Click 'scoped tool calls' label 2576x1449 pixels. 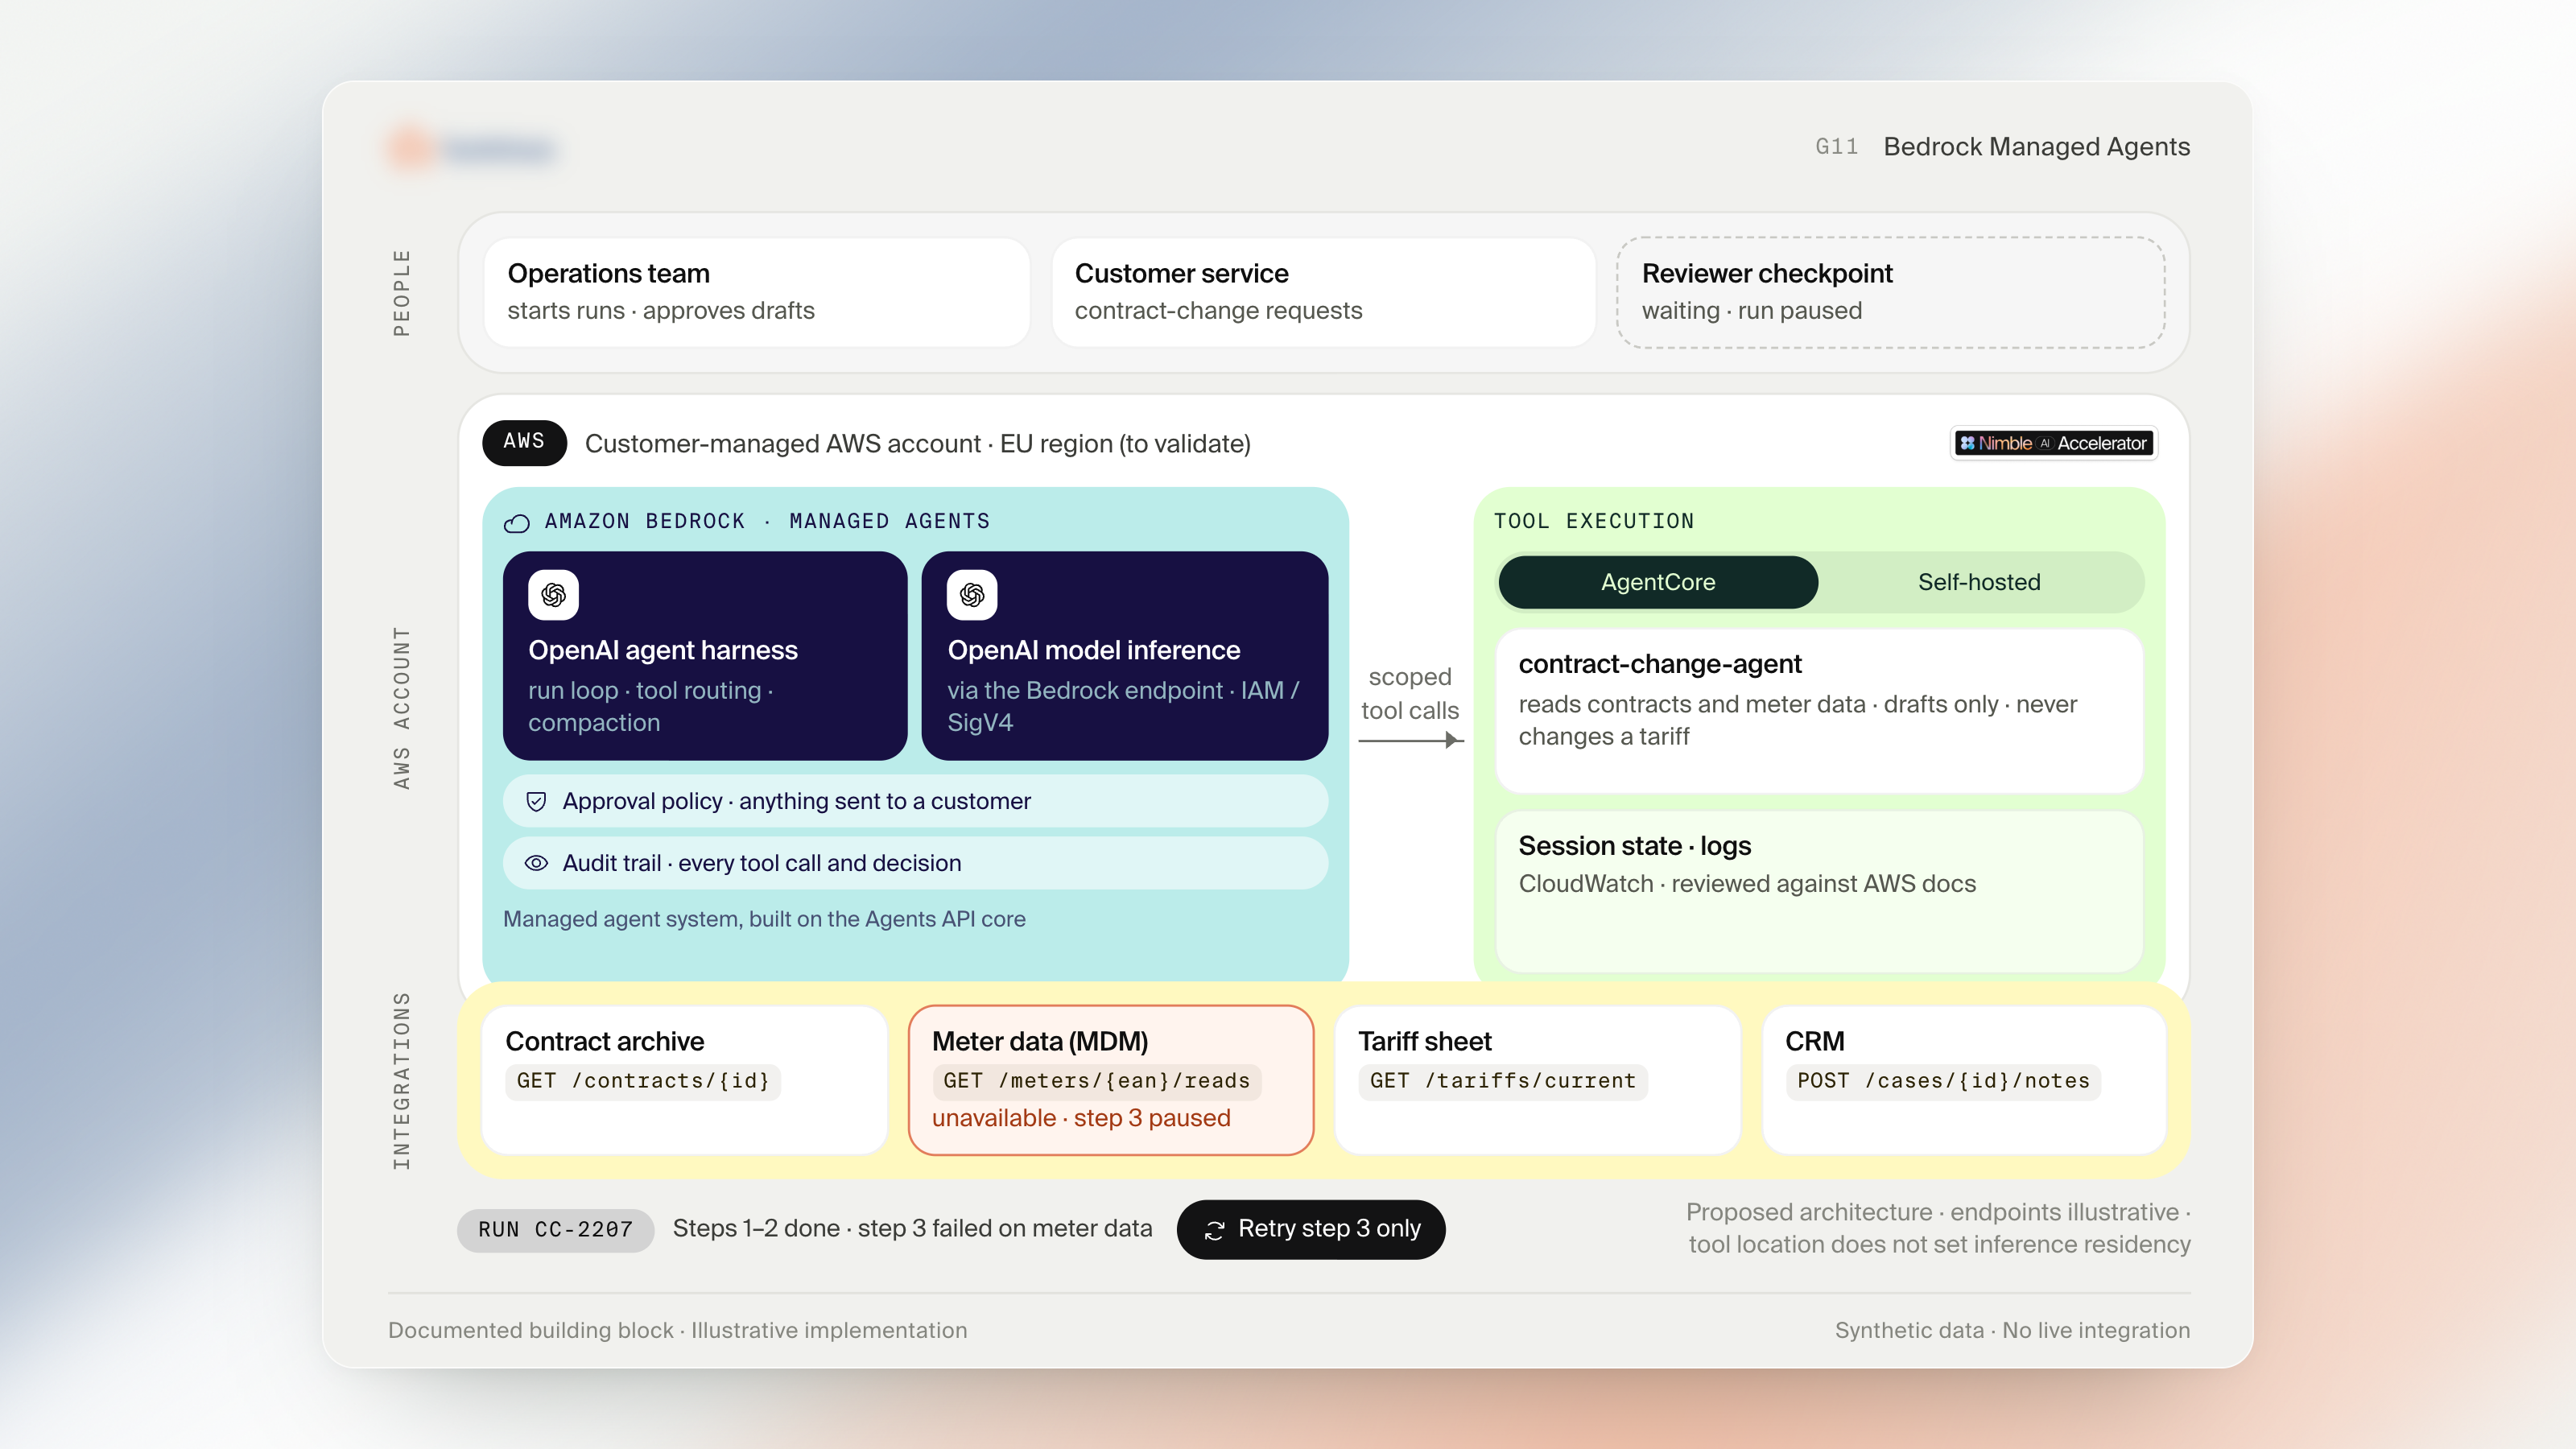(1410, 693)
